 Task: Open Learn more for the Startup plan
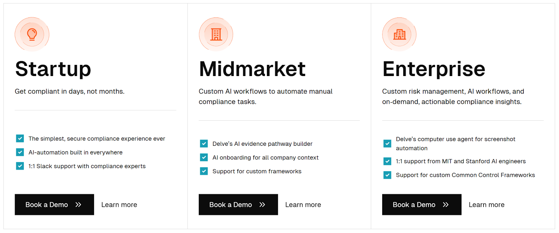pos(119,204)
